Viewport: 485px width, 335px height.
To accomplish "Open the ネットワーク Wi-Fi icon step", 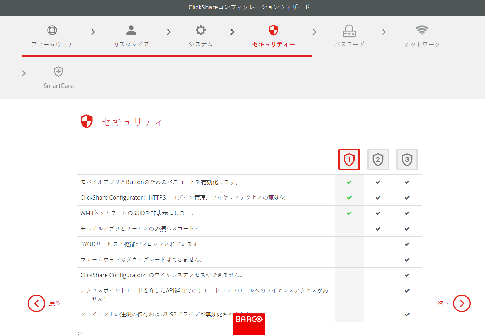I will coord(422,30).
